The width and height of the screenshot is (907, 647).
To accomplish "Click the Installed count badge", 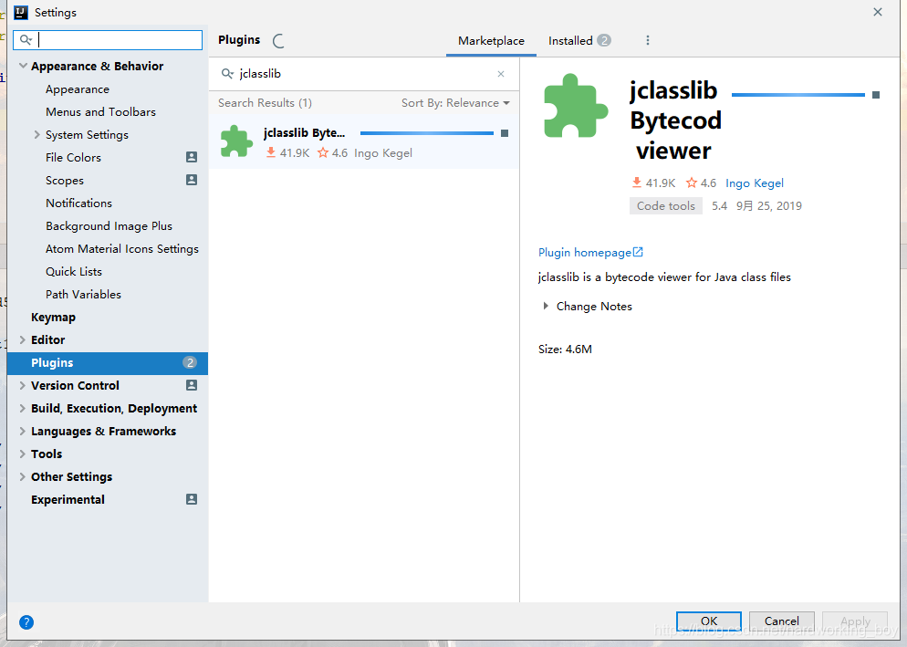I will (x=604, y=40).
